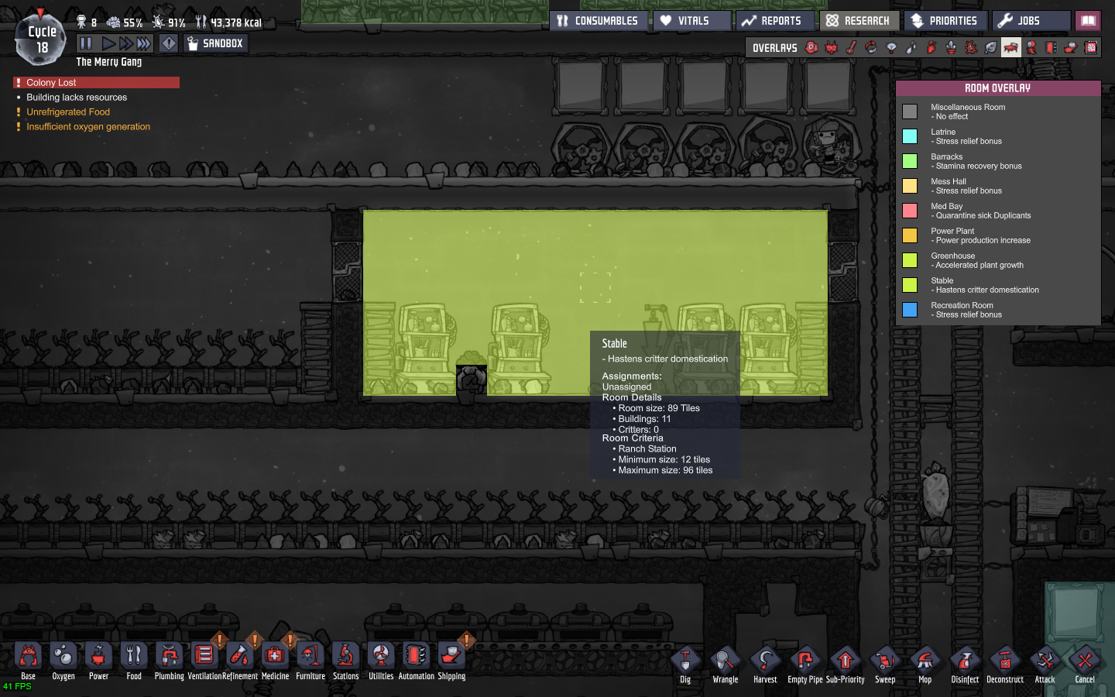The width and height of the screenshot is (1115, 697).
Task: Toggle the Sandbox mode button
Action: point(215,43)
